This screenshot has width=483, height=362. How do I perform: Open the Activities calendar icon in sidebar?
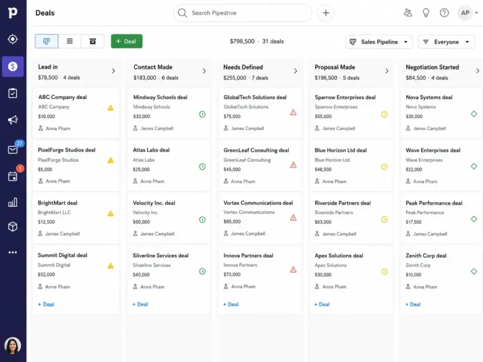tap(13, 176)
